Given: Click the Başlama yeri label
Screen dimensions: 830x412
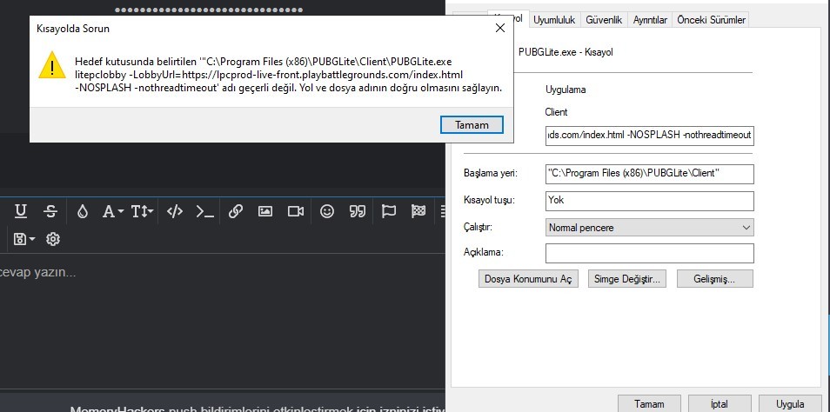Looking at the screenshot, I should (490, 174).
